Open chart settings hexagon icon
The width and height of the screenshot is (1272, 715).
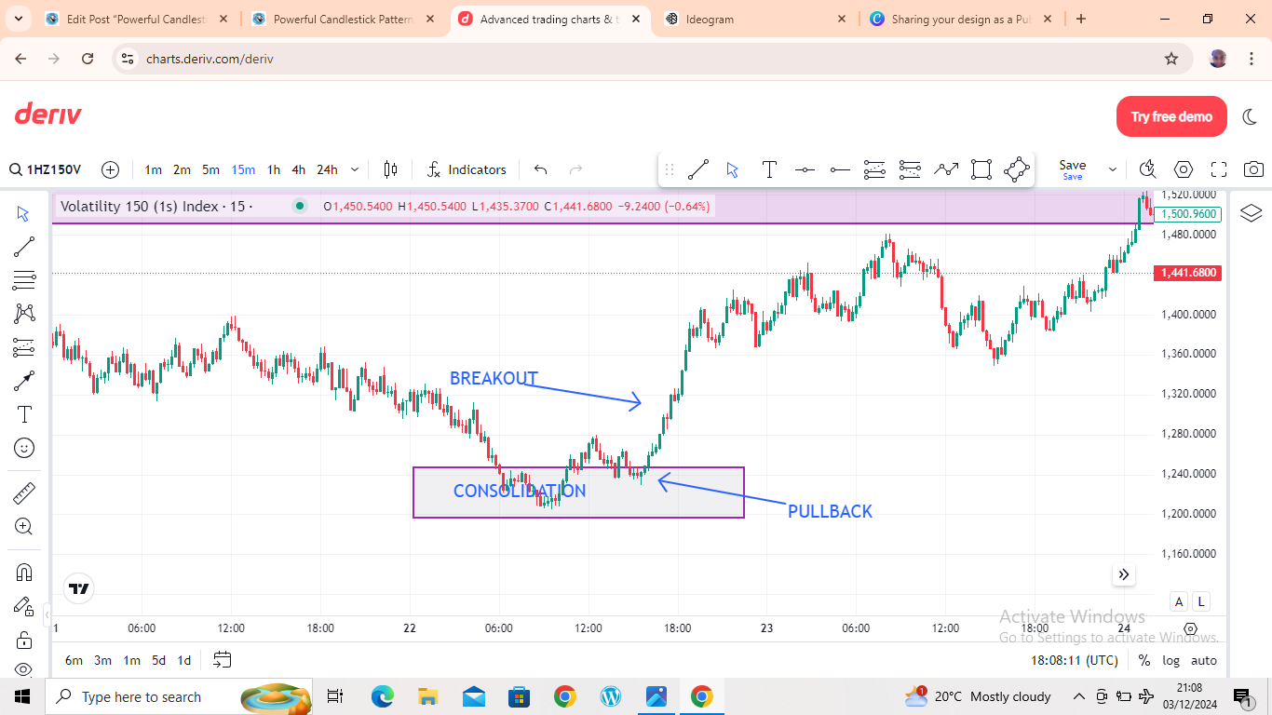(1184, 169)
